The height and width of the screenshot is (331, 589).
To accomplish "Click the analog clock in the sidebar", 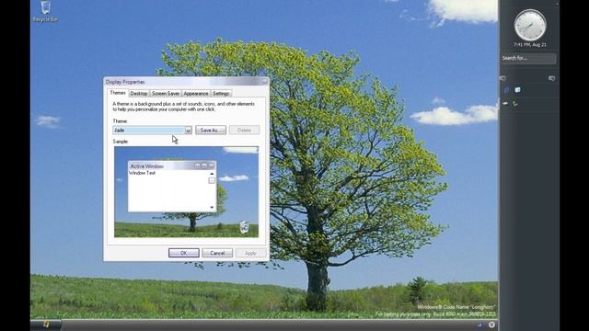I will pyautogui.click(x=530, y=25).
